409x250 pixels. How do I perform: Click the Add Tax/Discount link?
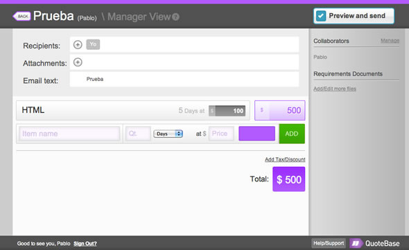tap(285, 159)
